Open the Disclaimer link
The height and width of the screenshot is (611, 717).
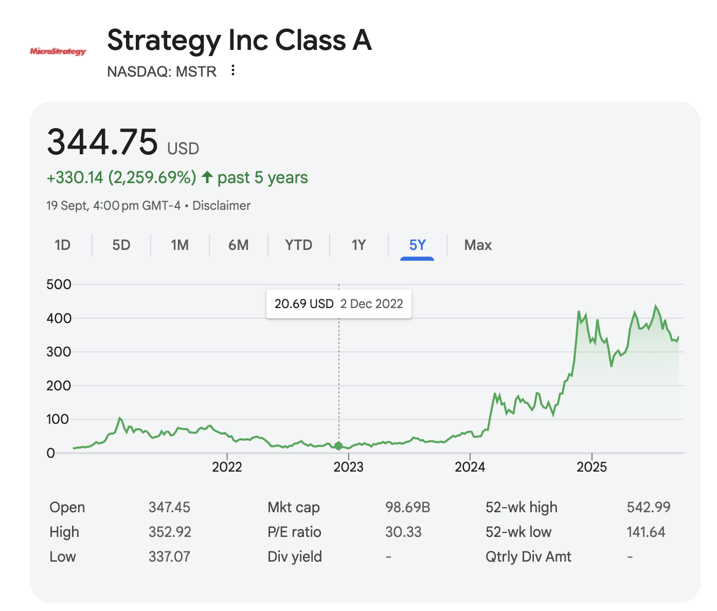point(222,206)
